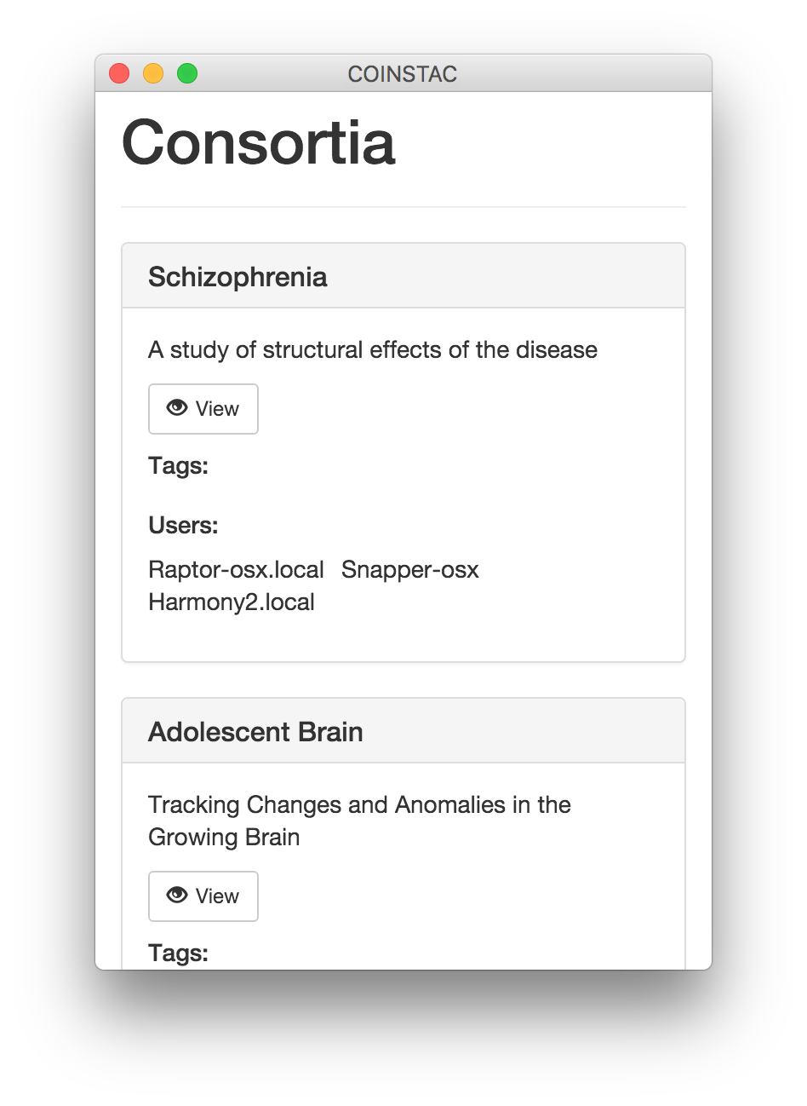Viewport: 807px width, 1106px height.
Task: Click the Users label in Schizophrenia panel
Action: click(183, 526)
